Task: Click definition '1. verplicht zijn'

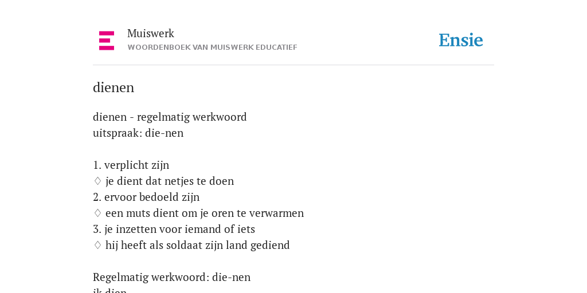Action: [131, 165]
